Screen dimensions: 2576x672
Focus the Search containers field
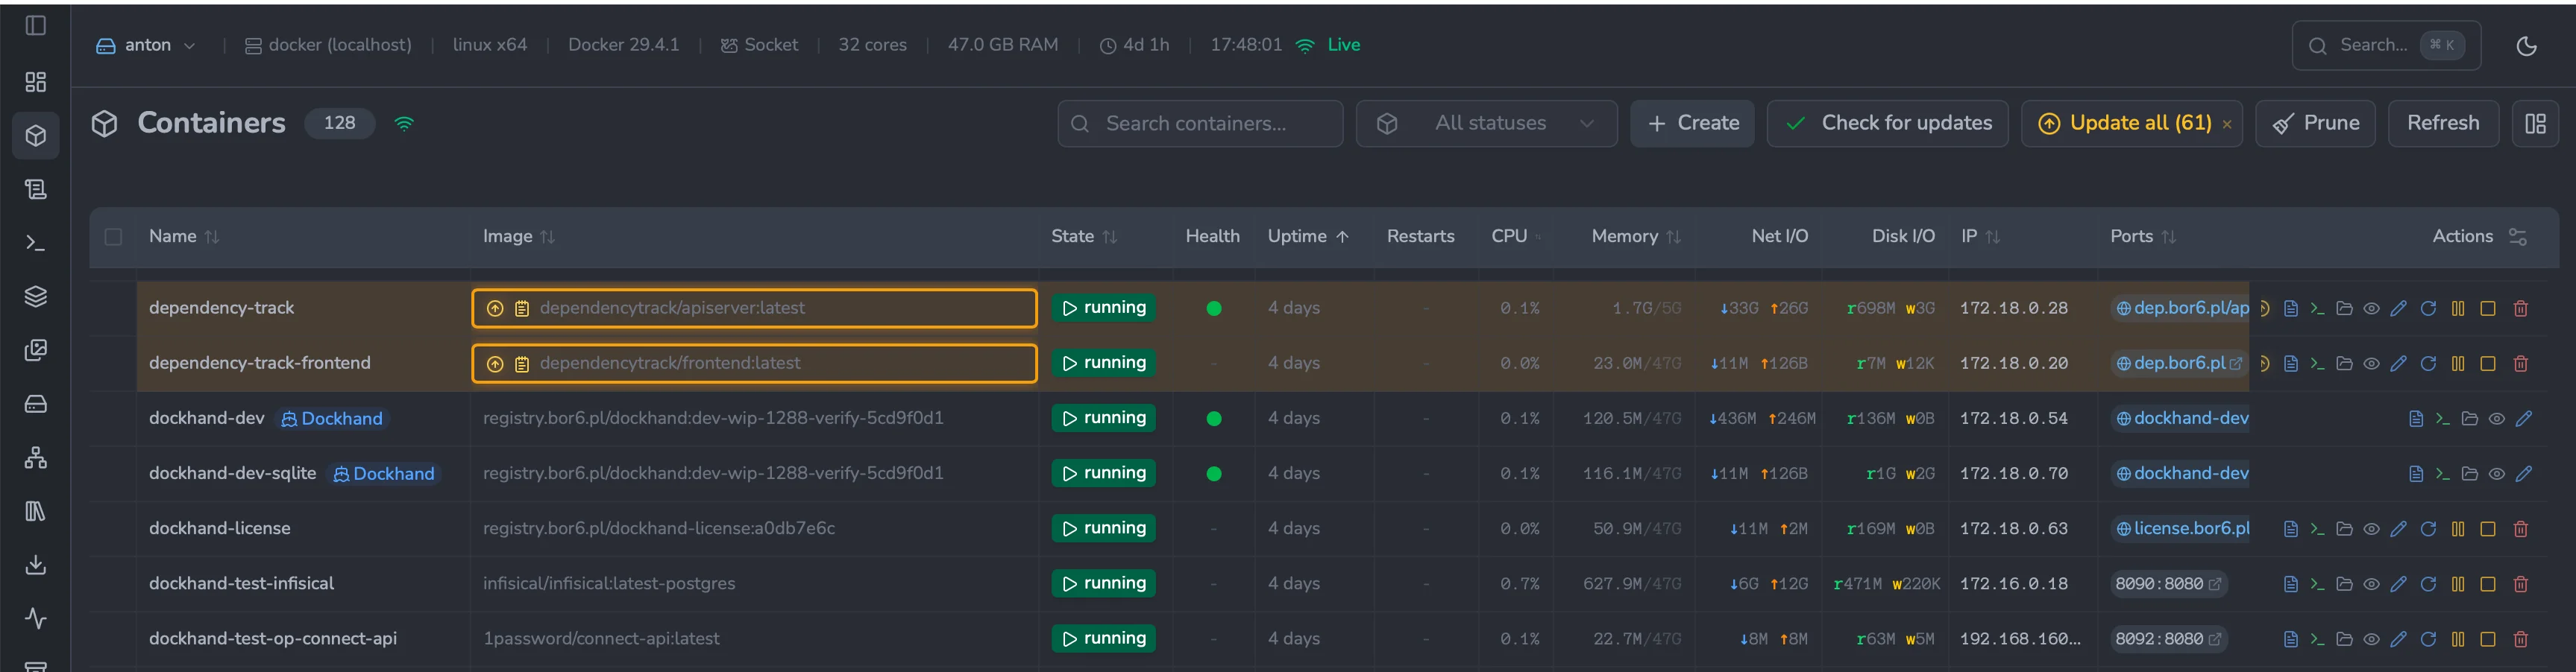click(x=1200, y=124)
